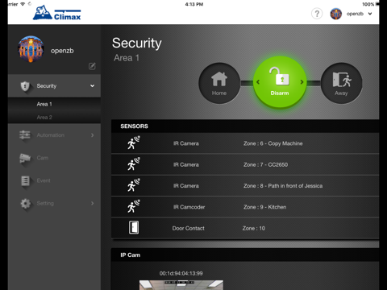The width and height of the screenshot is (387, 290).
Task: Click the Event list icon in the sidebar
Action: (x=25, y=180)
